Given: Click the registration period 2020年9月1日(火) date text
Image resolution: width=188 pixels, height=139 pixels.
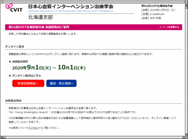Looking at the screenshot, I should [x=32, y=67].
